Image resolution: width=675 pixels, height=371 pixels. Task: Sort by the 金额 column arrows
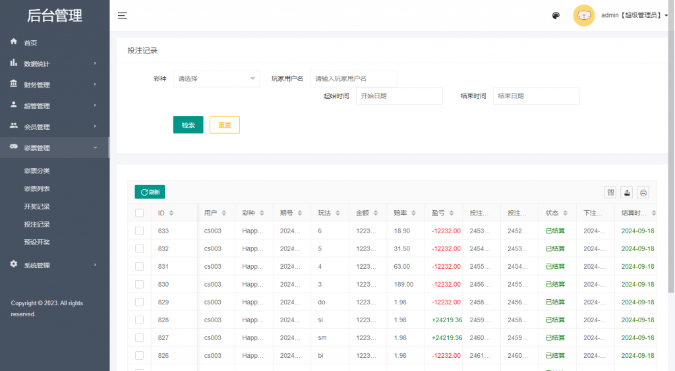pos(375,213)
